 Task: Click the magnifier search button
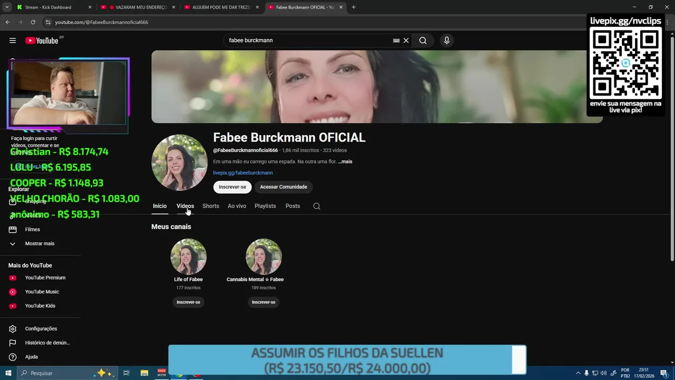(423, 41)
